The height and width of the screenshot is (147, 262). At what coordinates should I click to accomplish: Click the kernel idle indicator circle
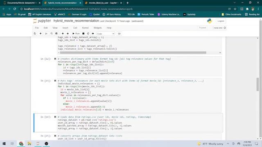[x=225, y=28]
